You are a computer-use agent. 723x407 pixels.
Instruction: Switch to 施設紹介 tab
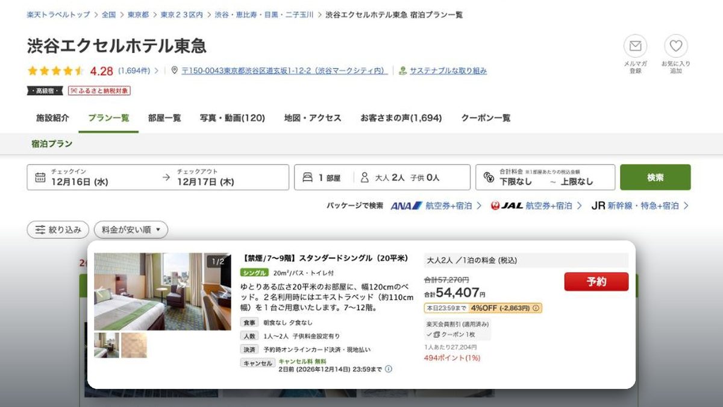(52, 118)
